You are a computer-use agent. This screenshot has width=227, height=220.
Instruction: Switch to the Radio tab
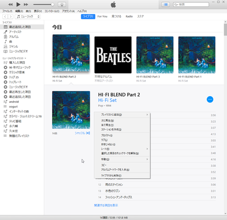pyautogui.click(x=129, y=16)
